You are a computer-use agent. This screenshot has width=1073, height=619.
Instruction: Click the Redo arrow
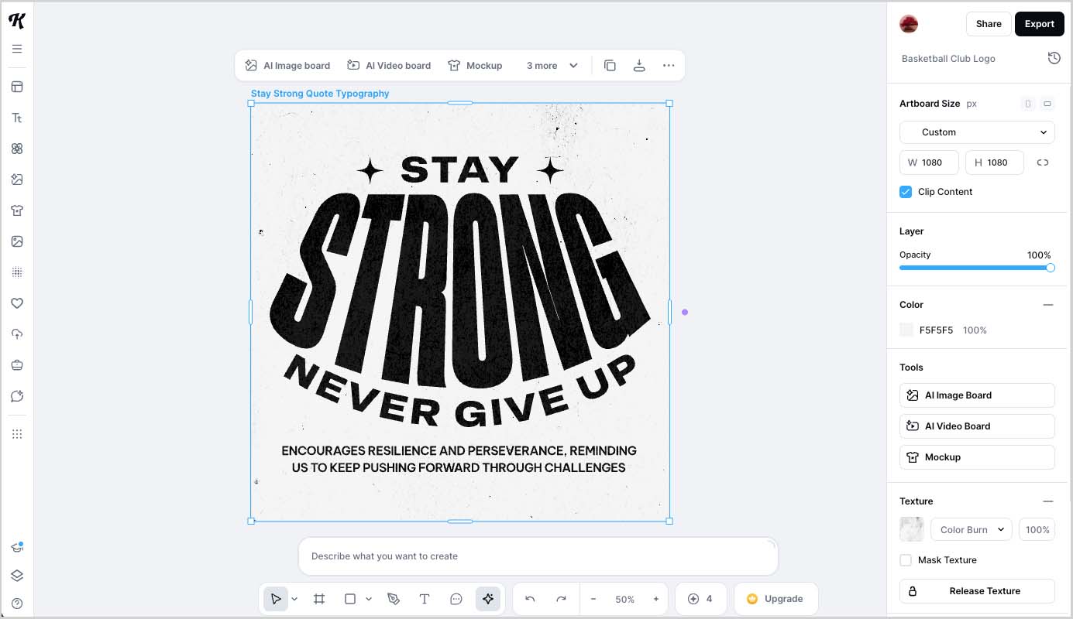(562, 599)
